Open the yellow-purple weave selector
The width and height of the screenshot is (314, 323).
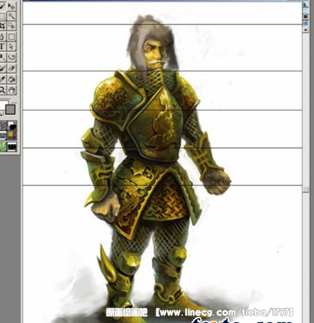click(x=12, y=136)
